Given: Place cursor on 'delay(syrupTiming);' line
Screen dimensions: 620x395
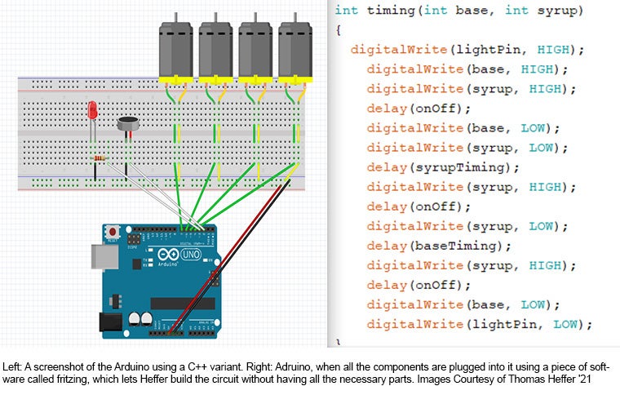Looking at the screenshot, I should click(443, 167).
